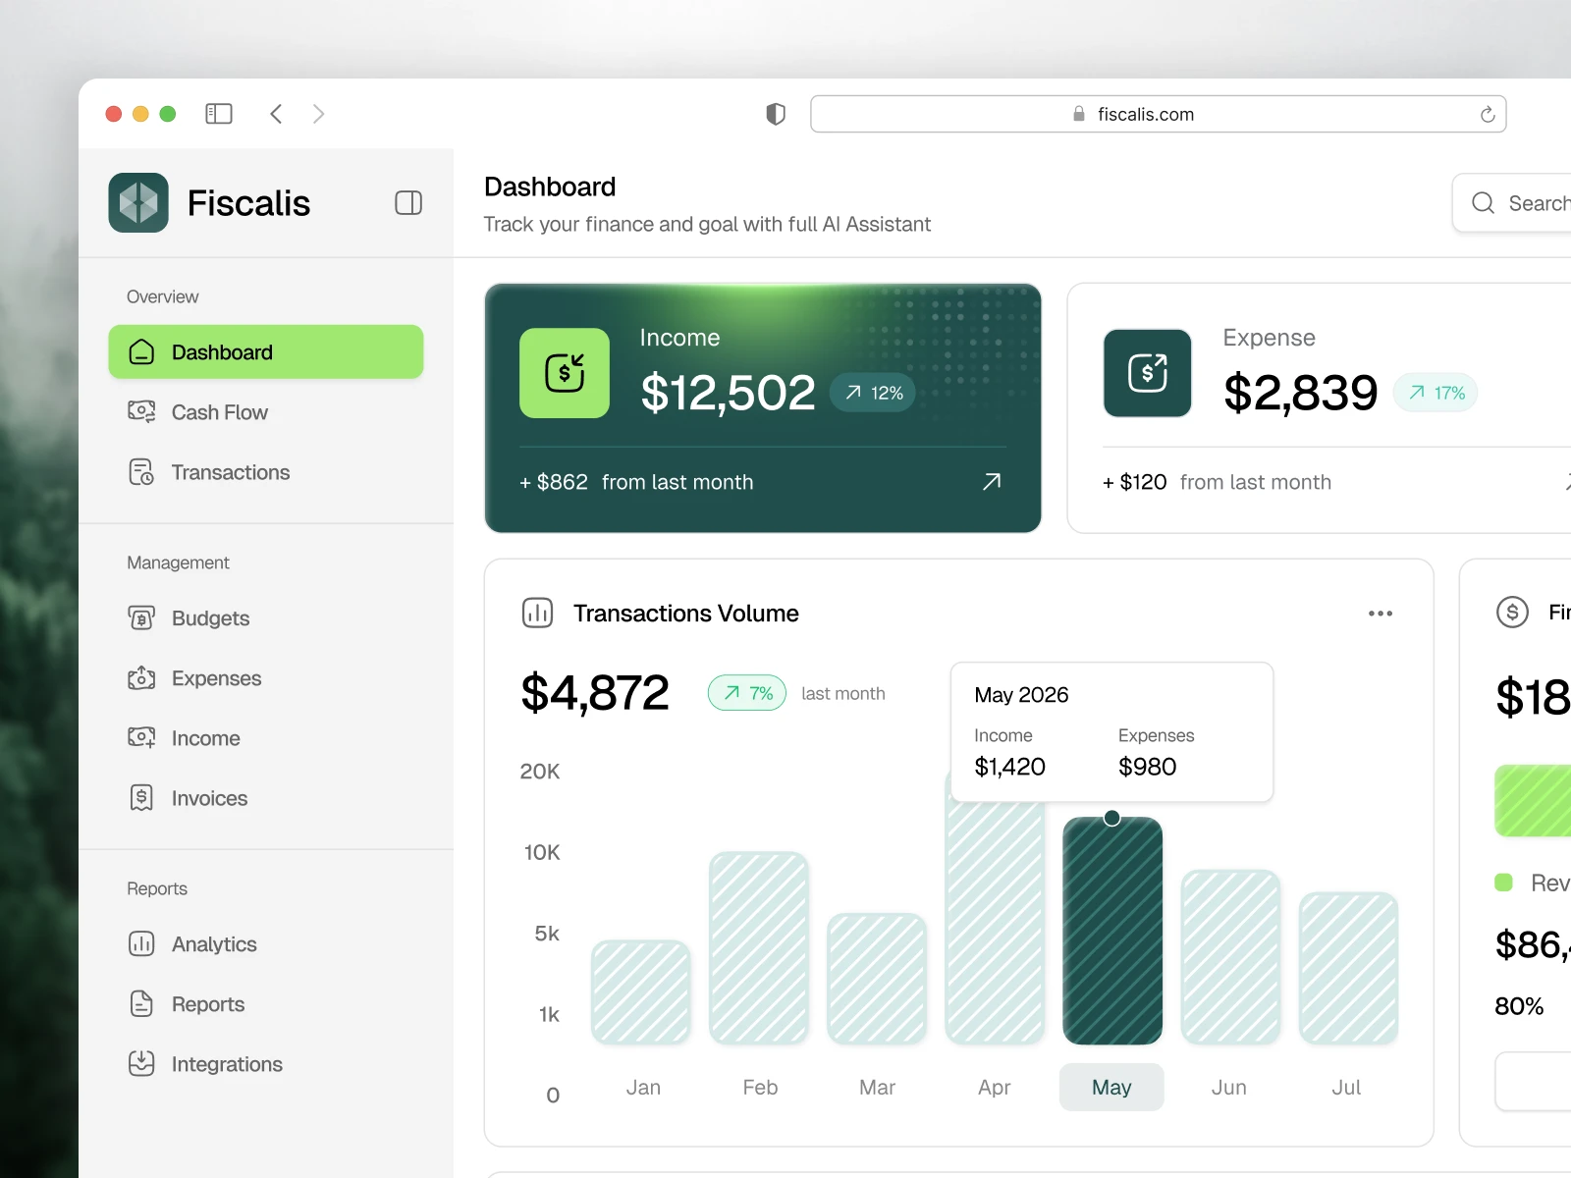
Task: Click the Cash Flow icon
Action: 141,411
